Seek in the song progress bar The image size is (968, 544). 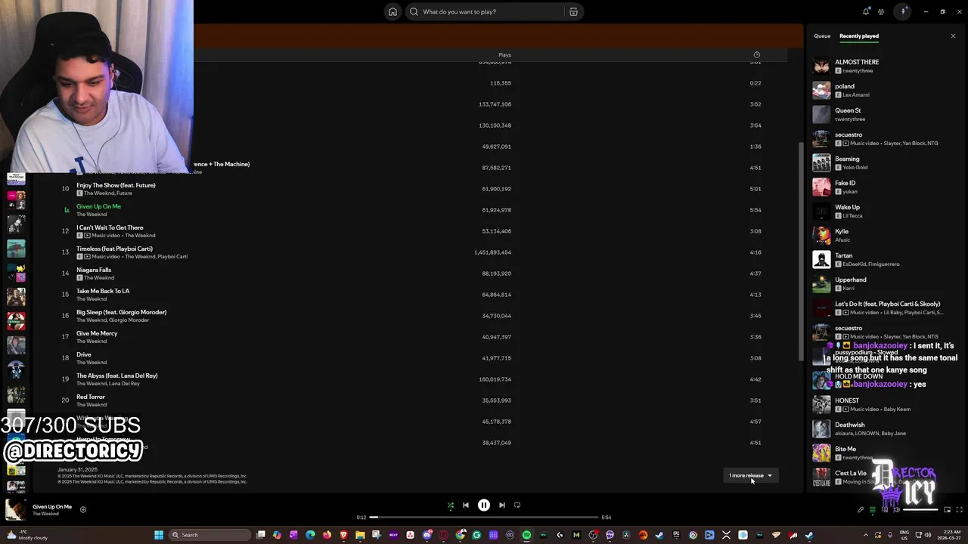click(484, 518)
